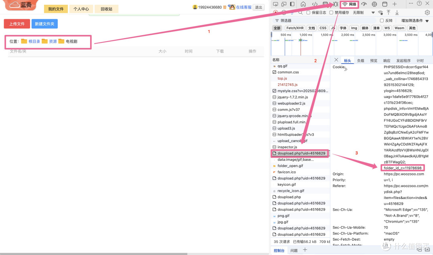Click the QQ online support penguin icon
The height and width of the screenshot is (255, 433).
pos(231,7)
